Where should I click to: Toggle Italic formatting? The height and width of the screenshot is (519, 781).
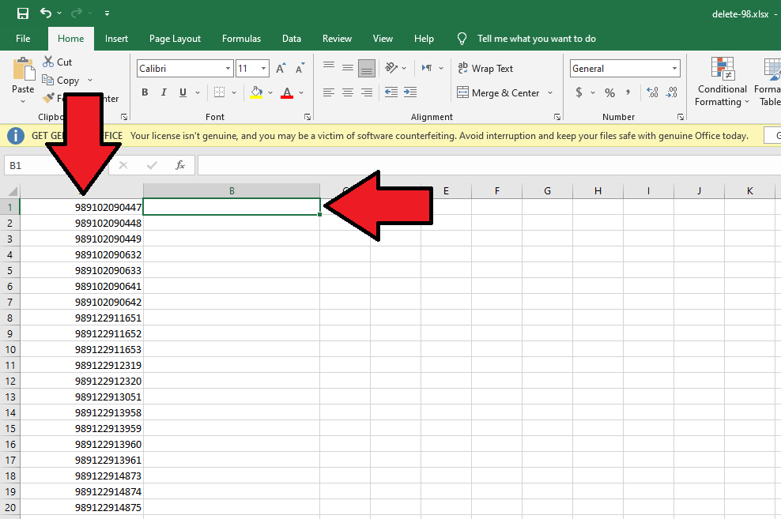pyautogui.click(x=164, y=93)
